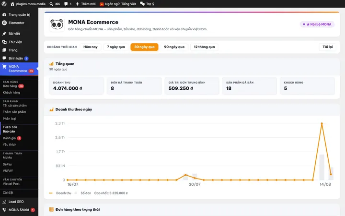The width and height of the screenshot is (345, 216).
Task: Click the Đơn hàng theo trạng thái table icon
Action: [51, 209]
